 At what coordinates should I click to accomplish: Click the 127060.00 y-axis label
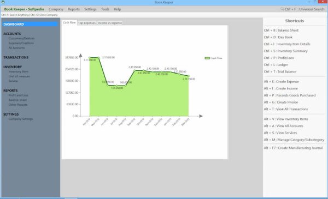point(72,92)
